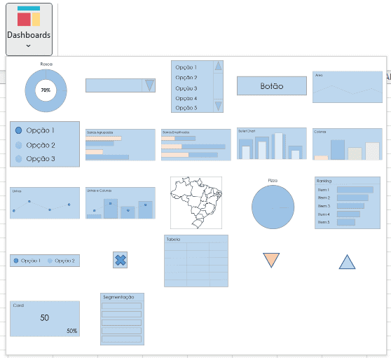Select Opção 2 in the horizontal radio bar
This screenshot has height=358, width=391.
61,261
